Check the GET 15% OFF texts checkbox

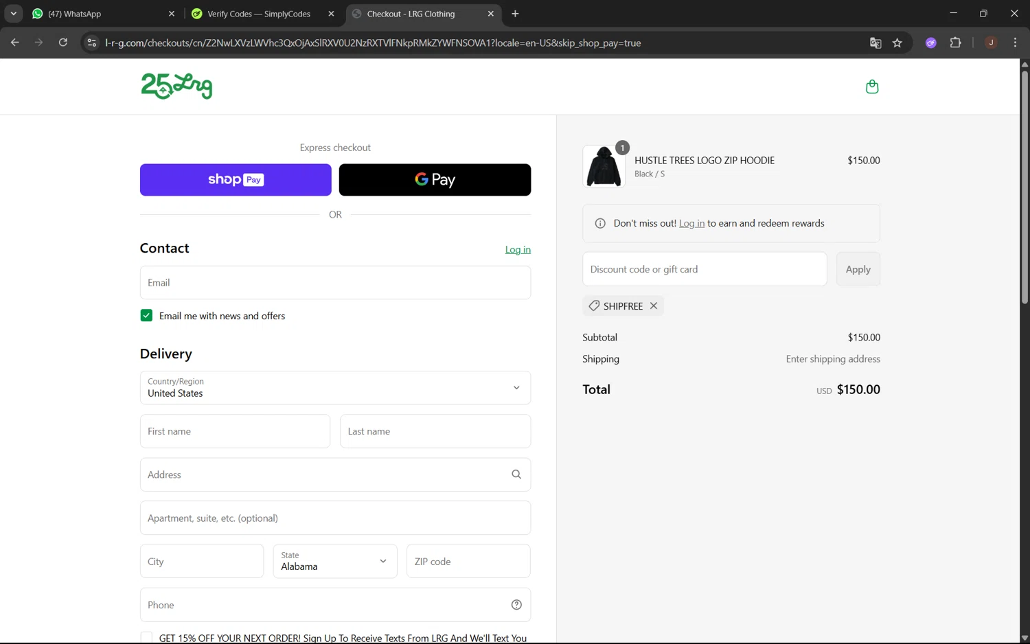[x=146, y=638]
